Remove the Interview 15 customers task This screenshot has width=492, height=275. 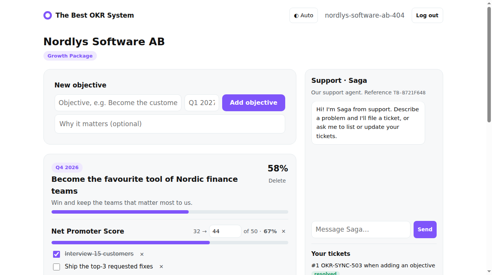pos(142,254)
